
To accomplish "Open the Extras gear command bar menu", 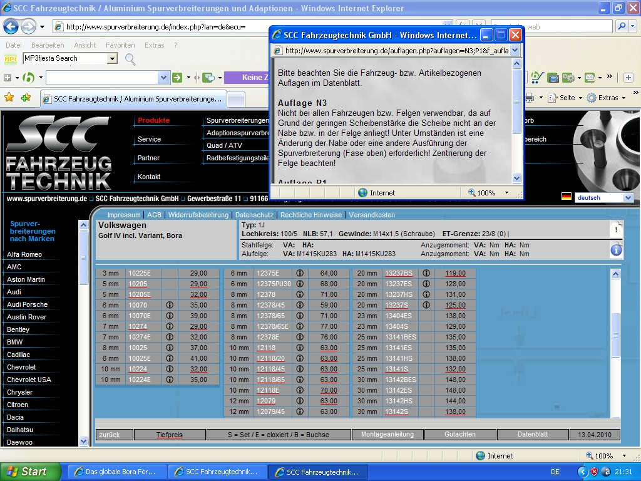I will tap(607, 98).
